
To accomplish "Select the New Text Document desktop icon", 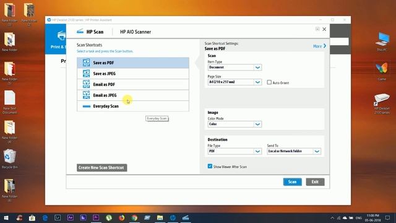I will point(10,102).
